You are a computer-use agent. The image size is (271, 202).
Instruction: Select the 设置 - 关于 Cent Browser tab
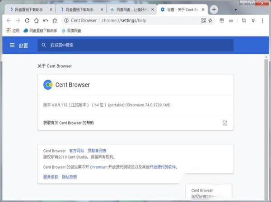[182, 9]
